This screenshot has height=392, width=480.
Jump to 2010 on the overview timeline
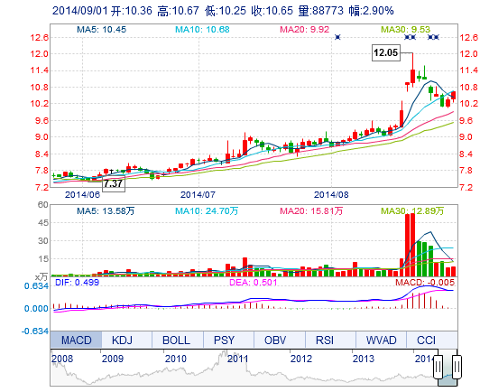(x=175, y=359)
